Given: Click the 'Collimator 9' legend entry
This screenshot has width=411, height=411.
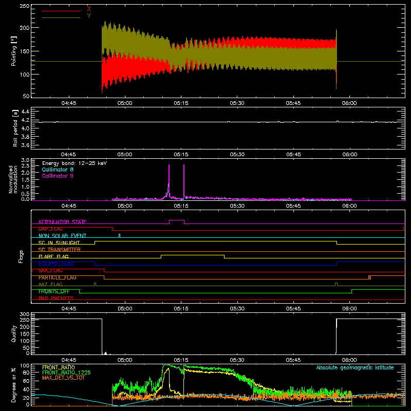Looking at the screenshot, I should pos(58,176).
